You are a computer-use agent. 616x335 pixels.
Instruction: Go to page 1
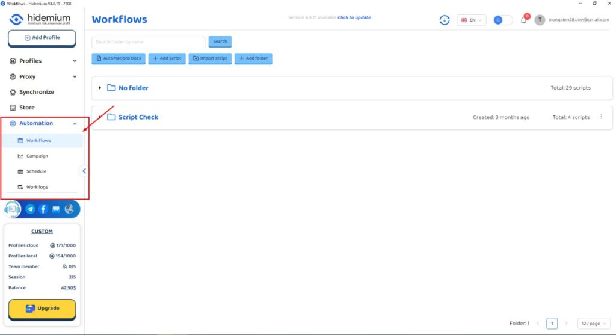tap(552, 323)
